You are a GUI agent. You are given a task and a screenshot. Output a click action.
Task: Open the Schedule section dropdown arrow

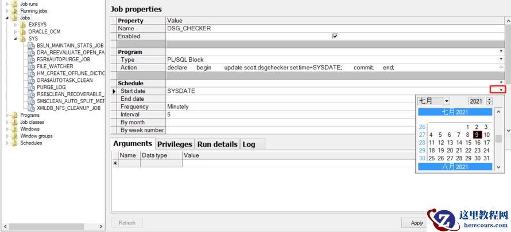pos(501,82)
